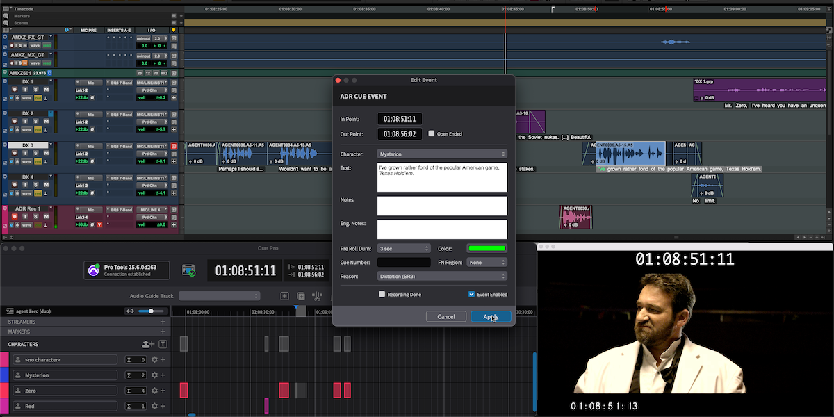Open the Pre Roll Durn dropdown
The width and height of the screenshot is (834, 417).
[404, 248]
